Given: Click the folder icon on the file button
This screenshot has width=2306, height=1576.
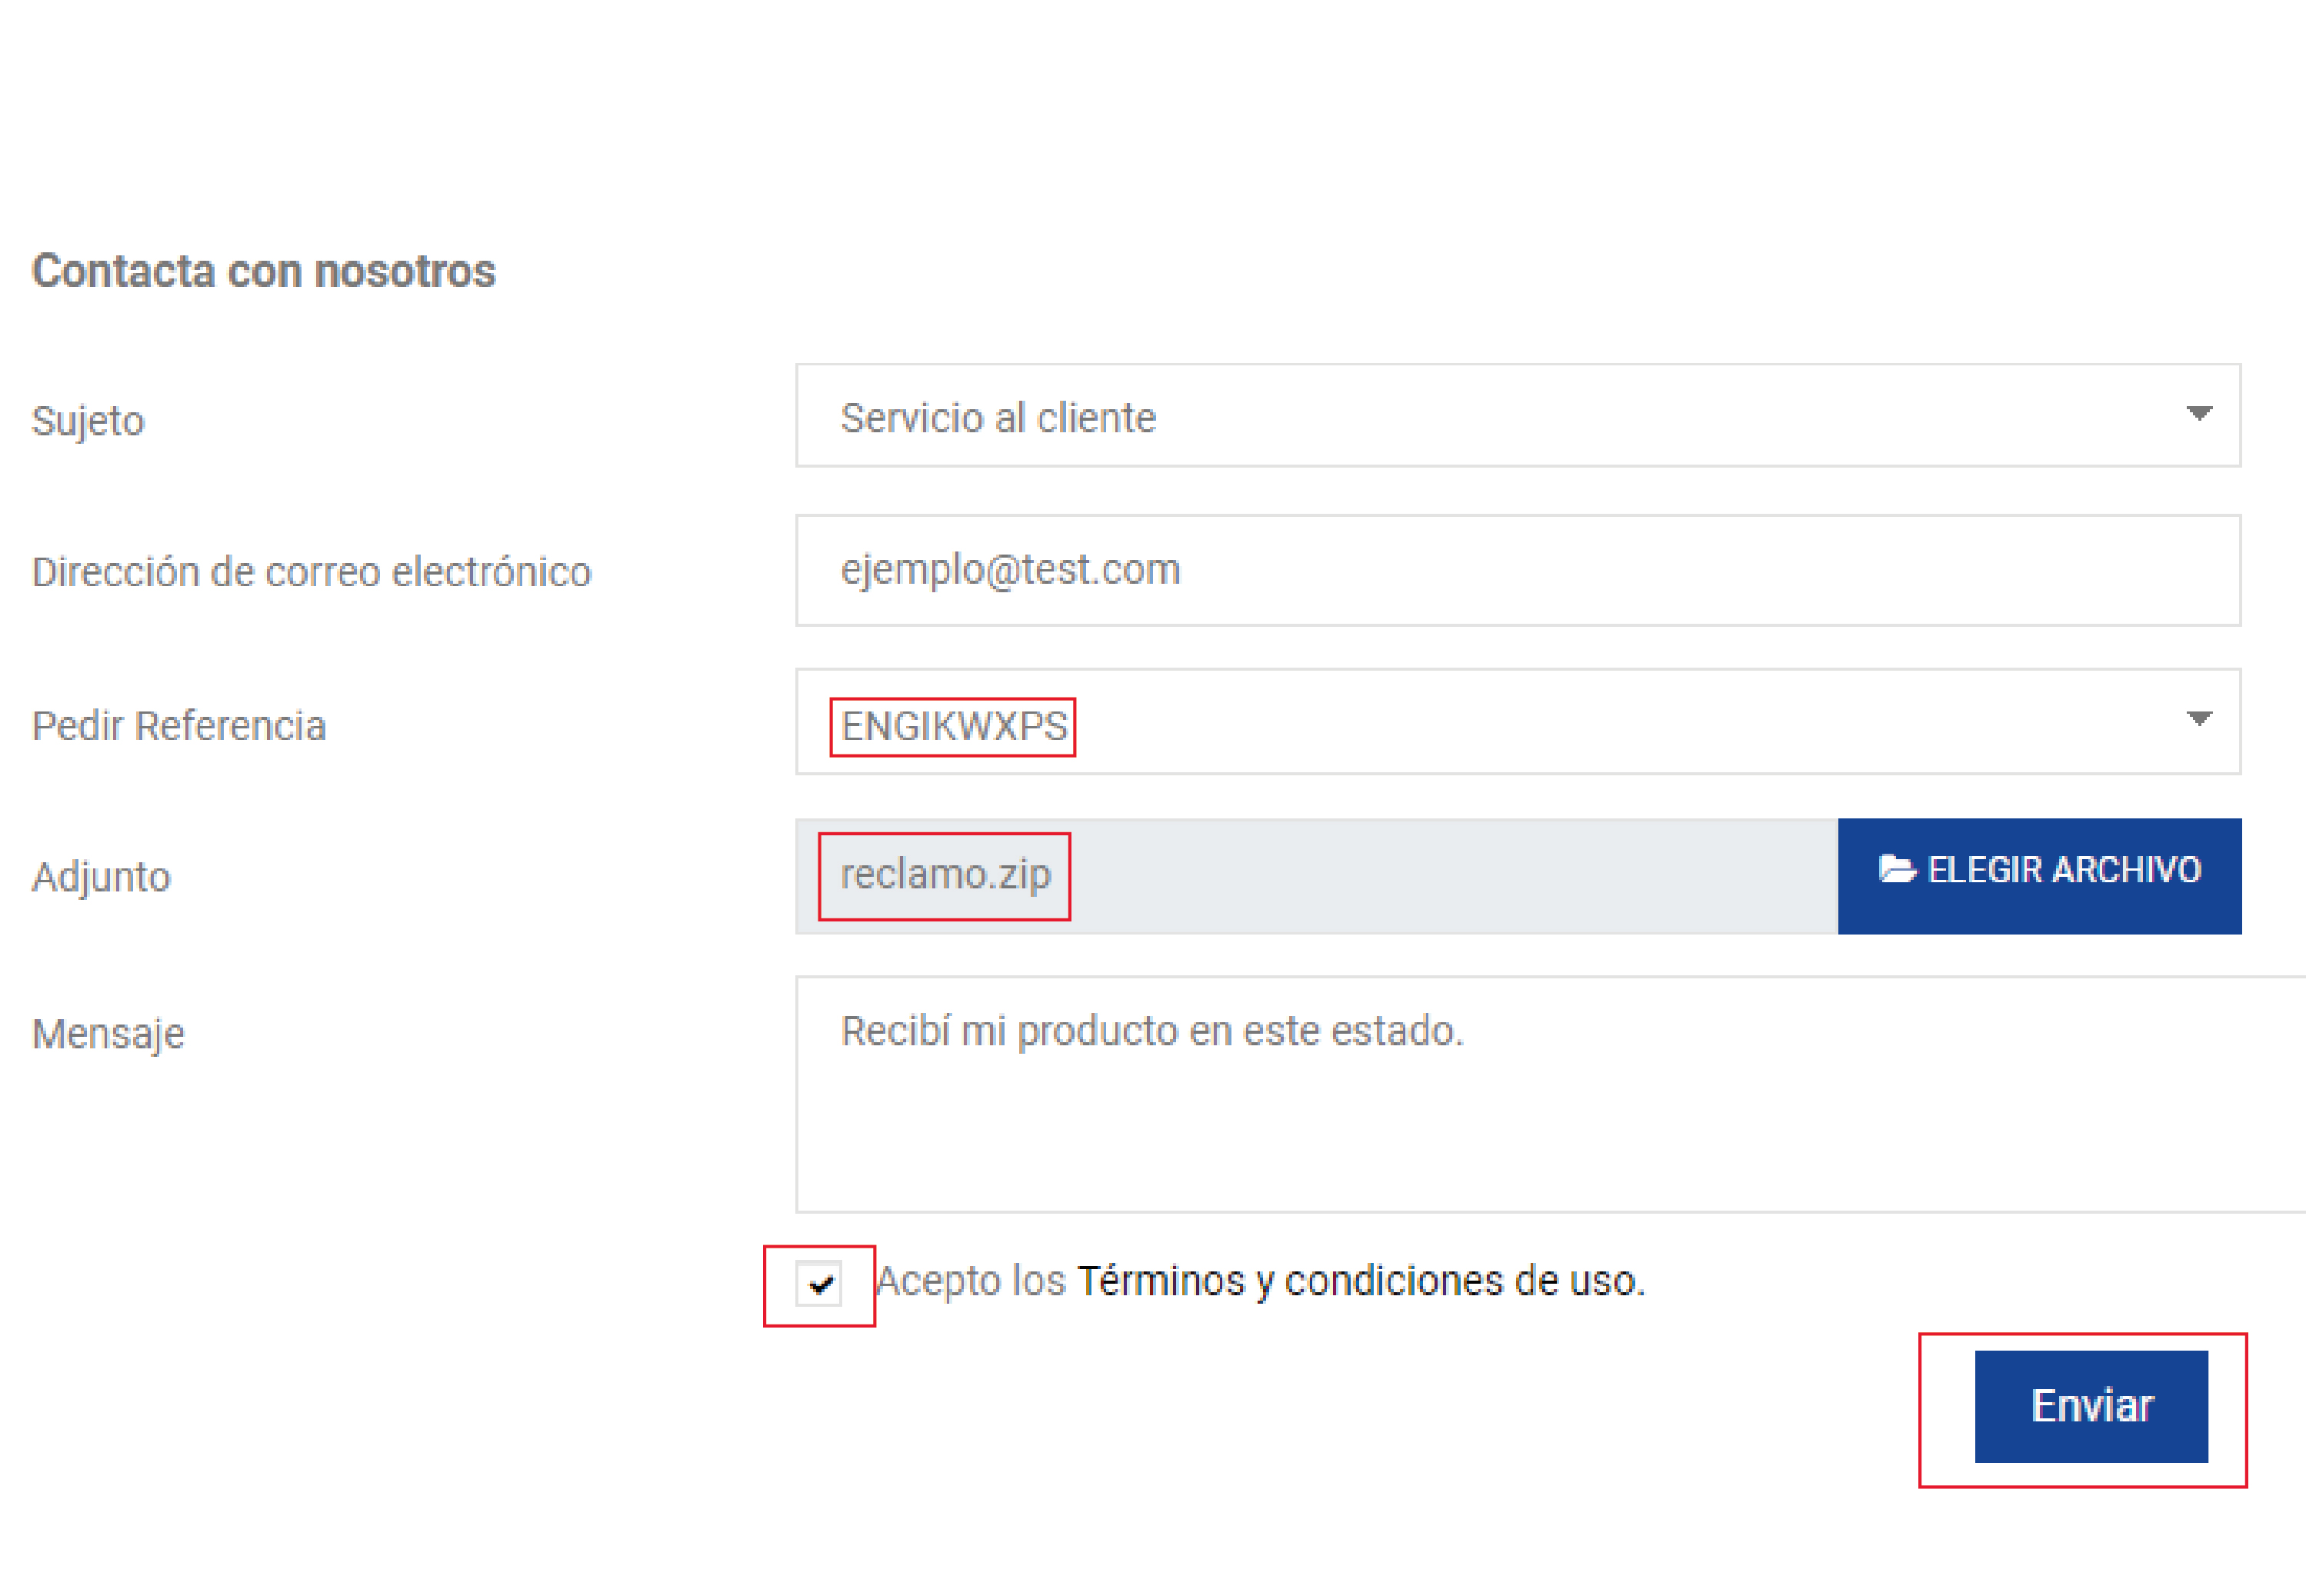Looking at the screenshot, I should [x=1895, y=871].
